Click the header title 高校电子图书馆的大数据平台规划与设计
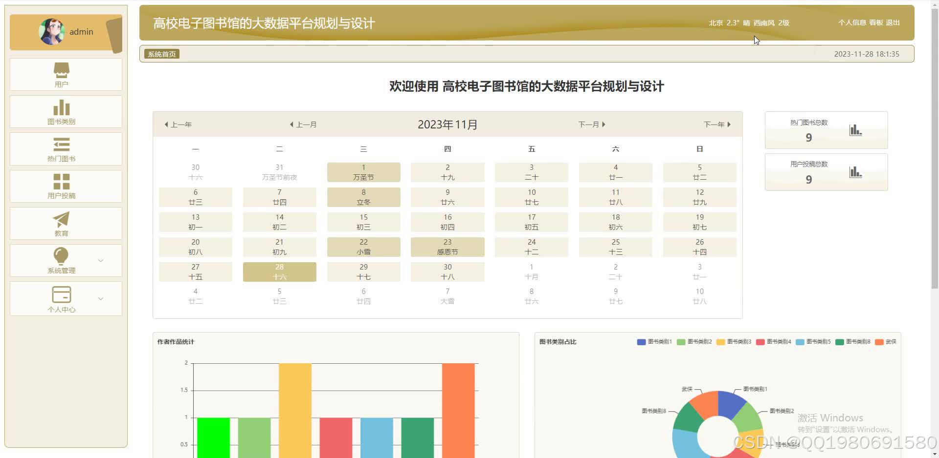 click(x=264, y=23)
